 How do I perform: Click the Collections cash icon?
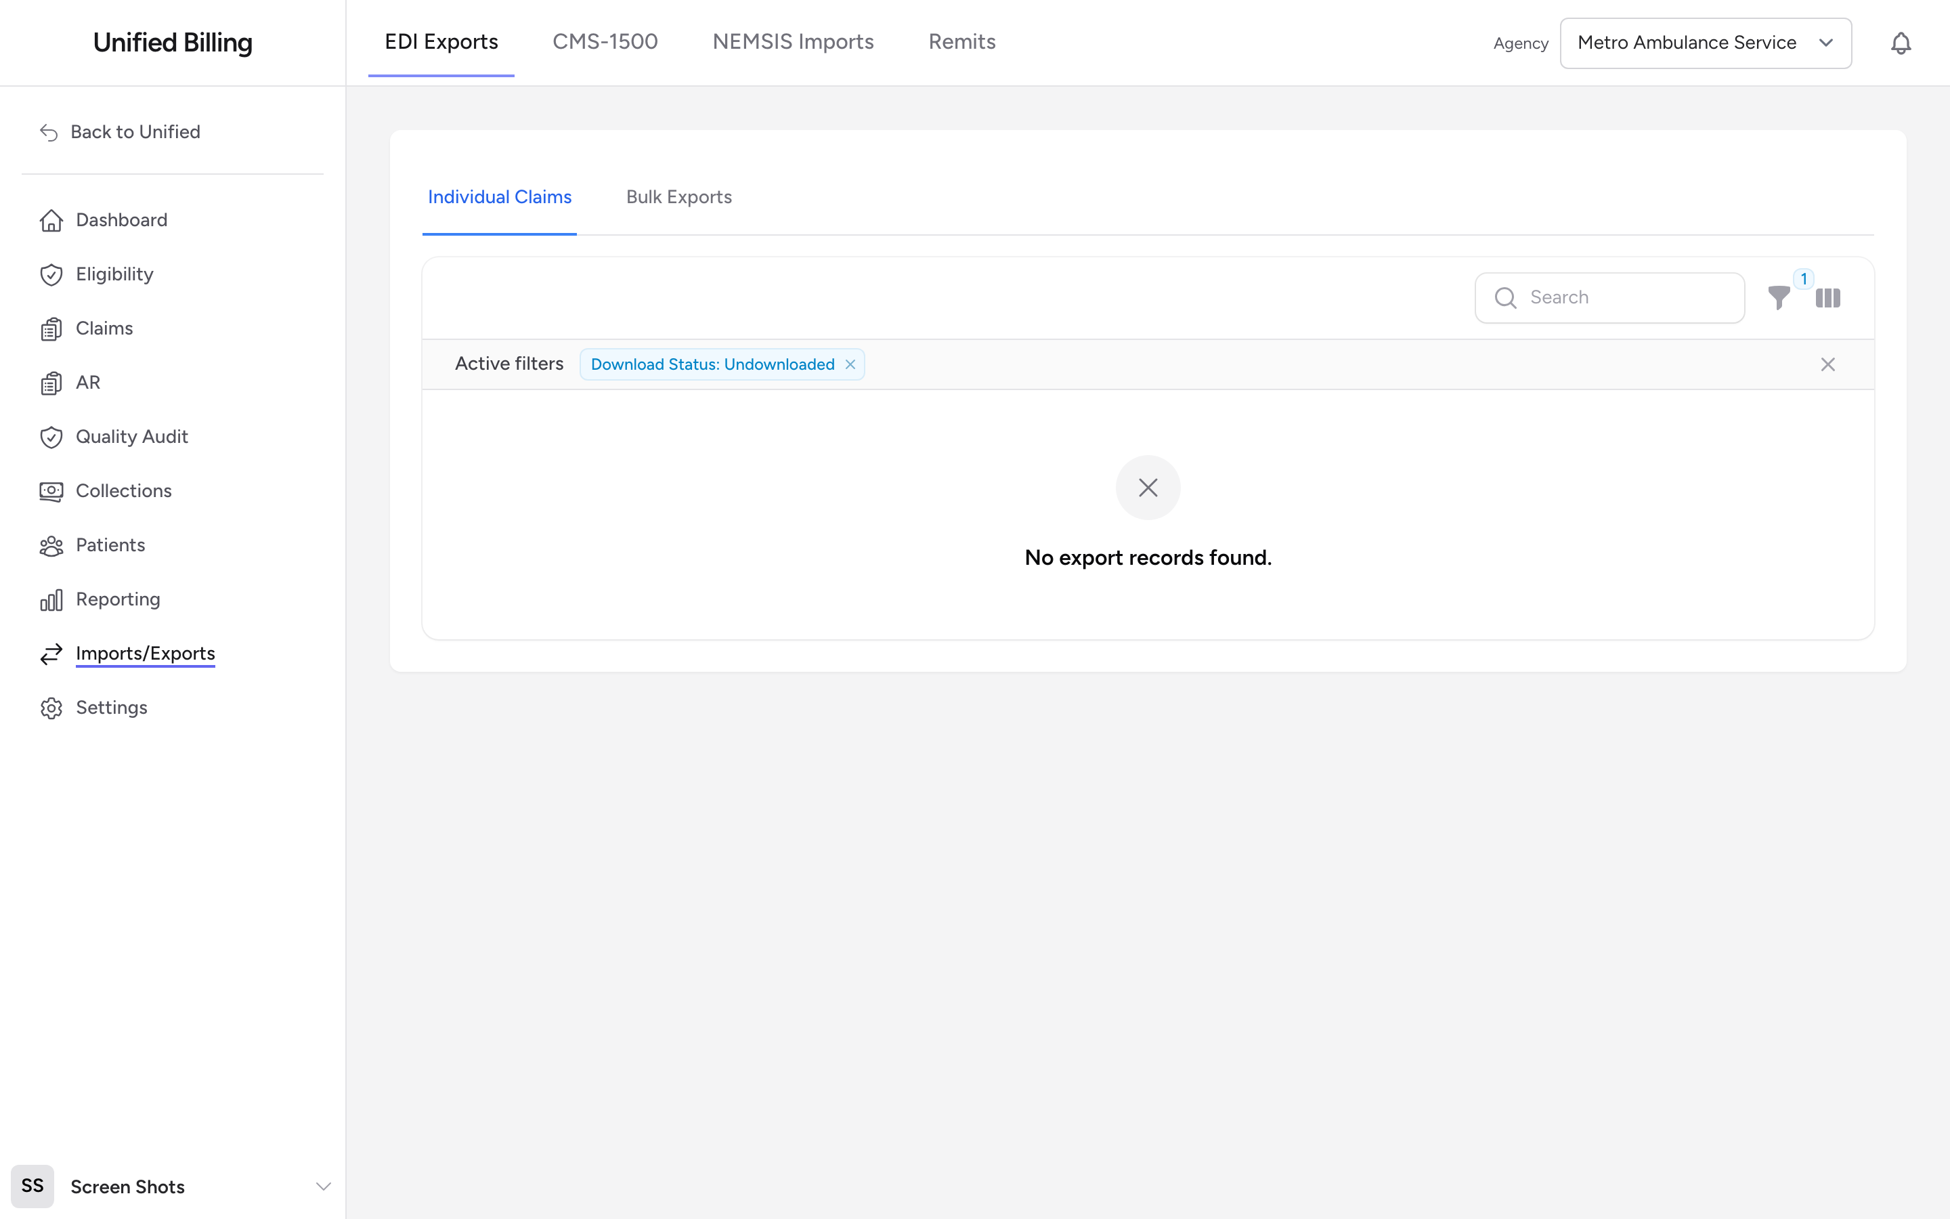(51, 491)
